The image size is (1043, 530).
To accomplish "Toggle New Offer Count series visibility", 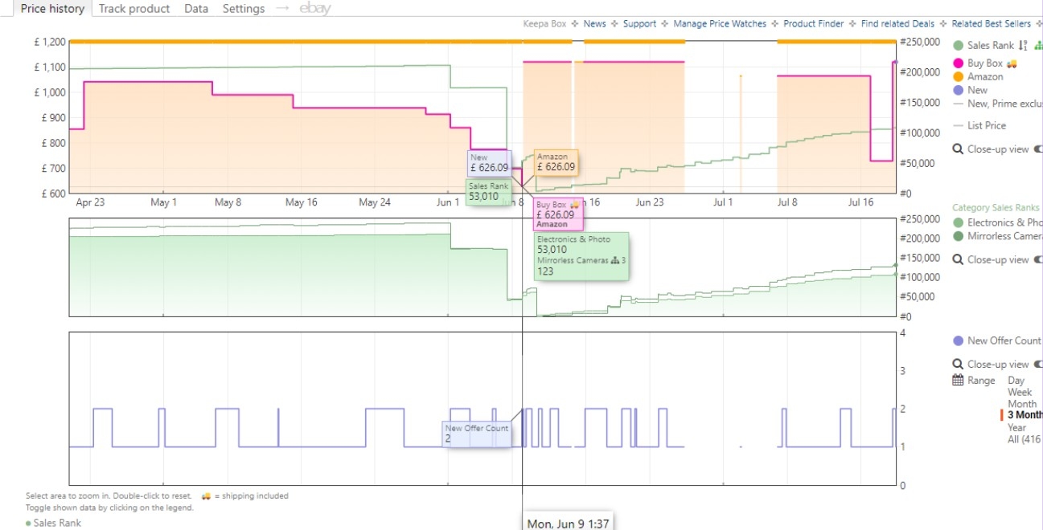I will (958, 340).
